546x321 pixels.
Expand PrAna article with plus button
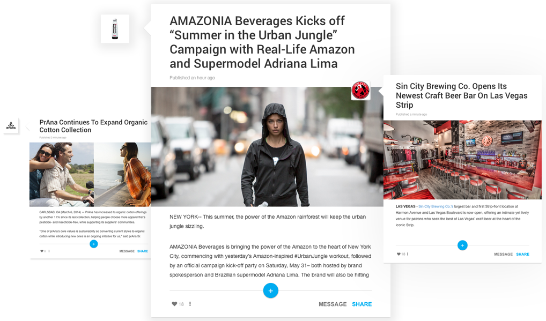click(x=94, y=244)
